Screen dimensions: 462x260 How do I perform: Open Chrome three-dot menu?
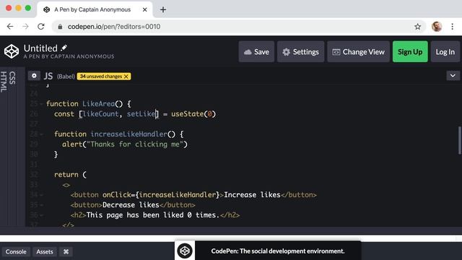pyautogui.click(x=453, y=27)
